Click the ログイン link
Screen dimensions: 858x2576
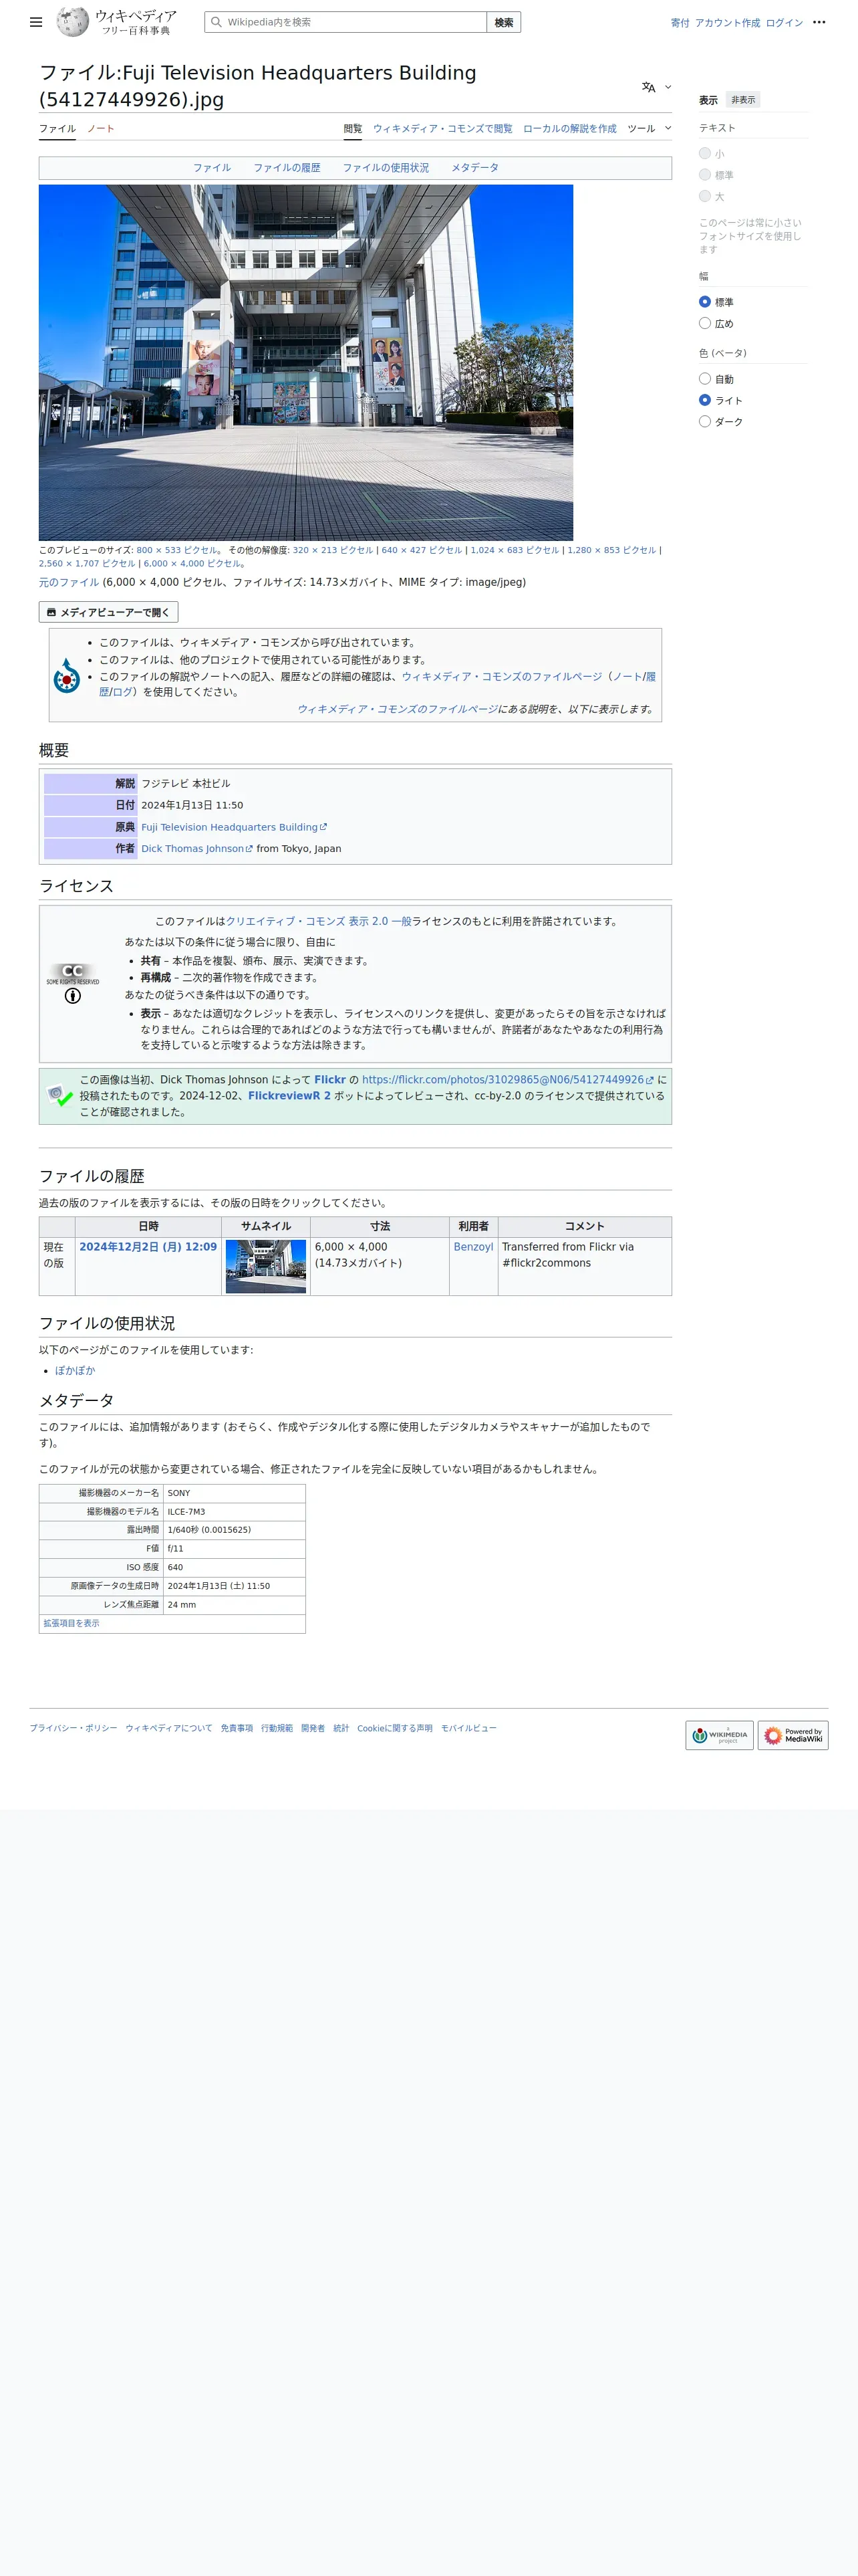pyautogui.click(x=784, y=22)
